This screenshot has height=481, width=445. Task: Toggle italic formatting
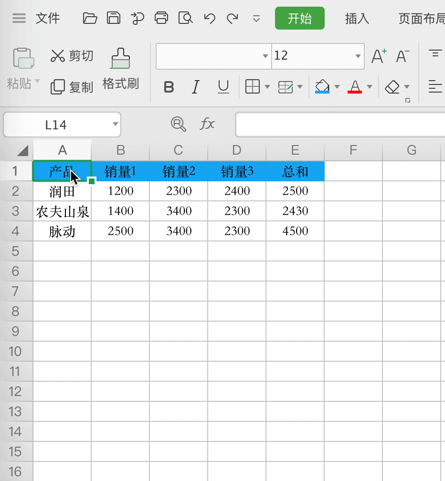[x=195, y=87]
